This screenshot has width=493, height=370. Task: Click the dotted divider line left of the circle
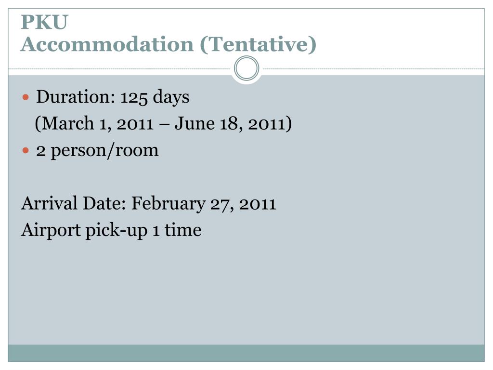(119, 68)
